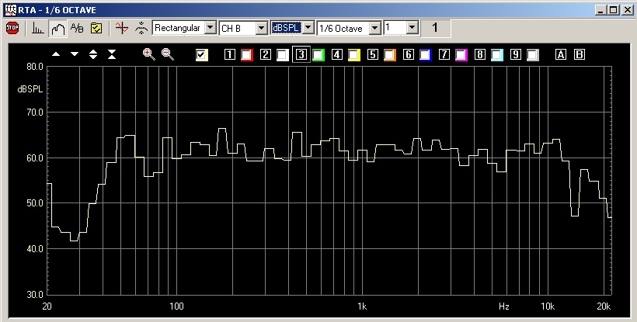Click the blue overlay 6 swatch
This screenshot has width=637, height=322.
click(x=425, y=54)
